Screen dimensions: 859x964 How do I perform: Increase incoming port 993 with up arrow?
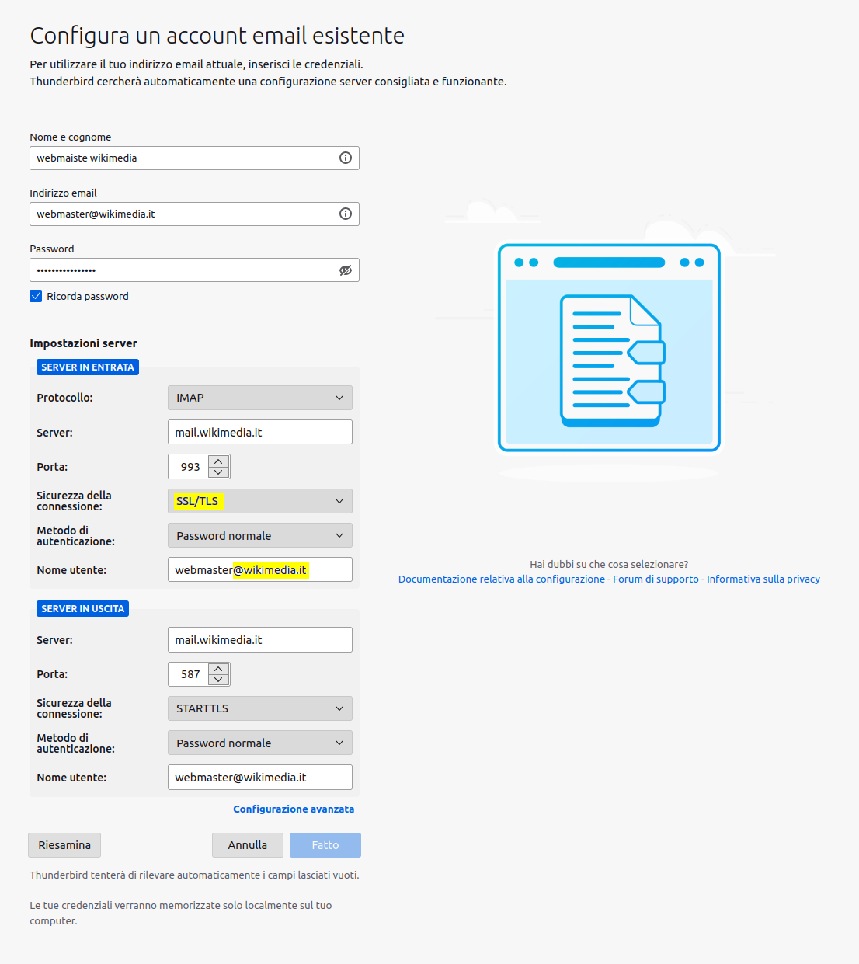219,461
